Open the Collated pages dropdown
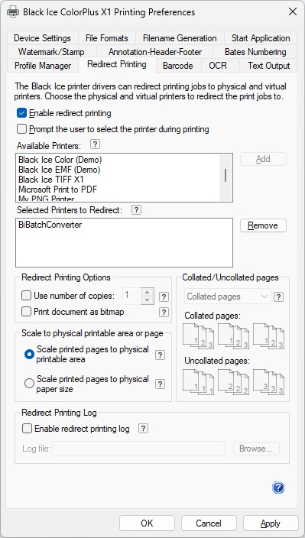 (x=228, y=297)
